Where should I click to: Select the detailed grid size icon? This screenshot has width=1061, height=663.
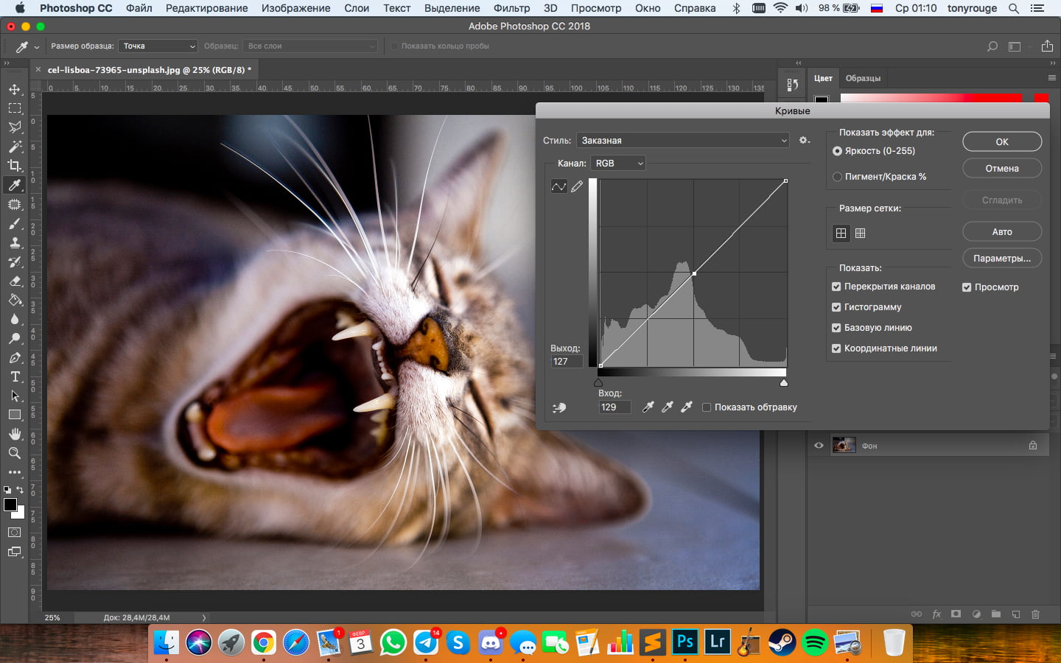click(x=860, y=234)
